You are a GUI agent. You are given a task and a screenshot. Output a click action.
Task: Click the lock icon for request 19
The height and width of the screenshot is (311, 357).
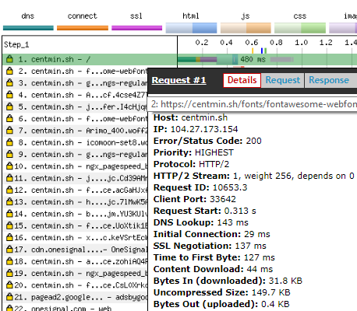[9, 273]
